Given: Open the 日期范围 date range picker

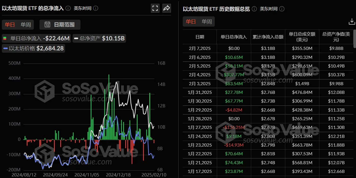Looking at the screenshot, I should click(x=60, y=25).
